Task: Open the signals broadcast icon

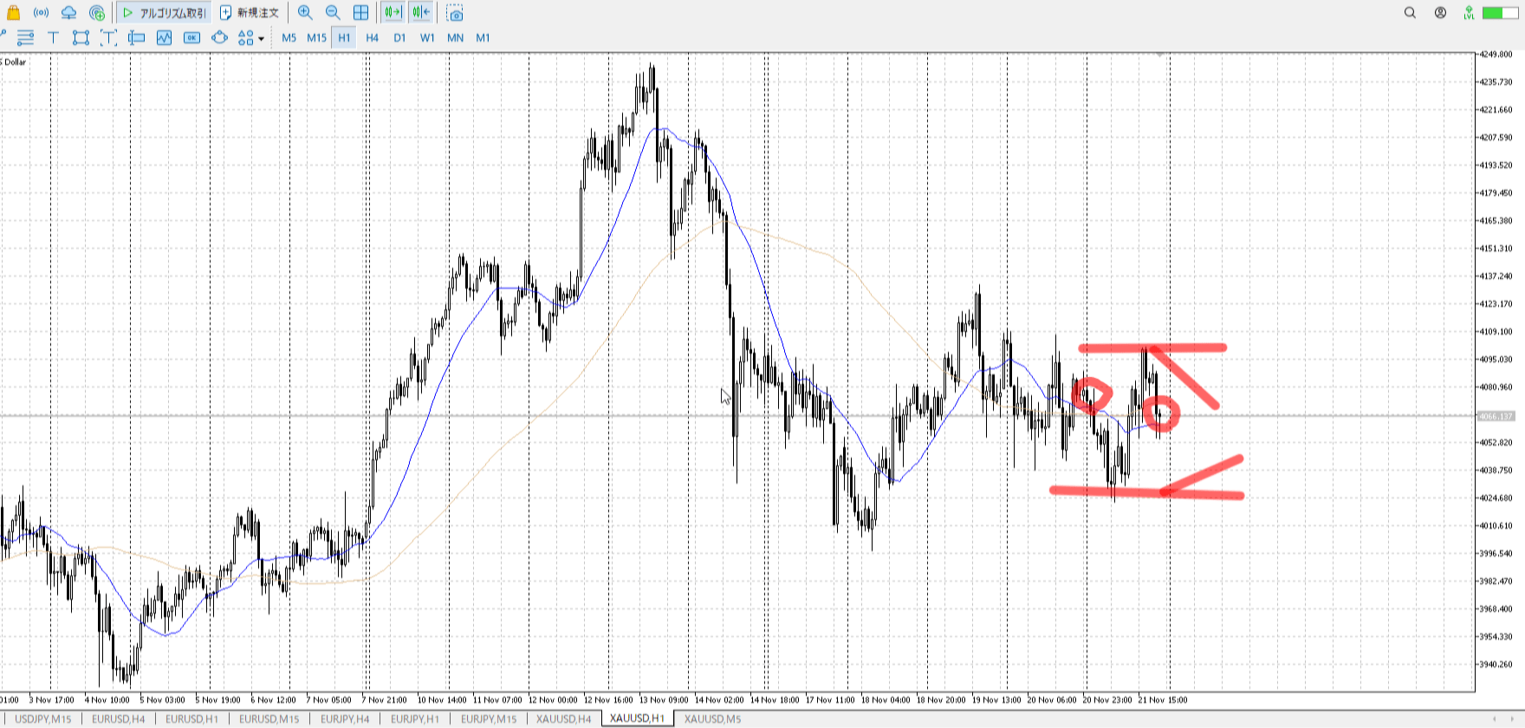Action: (41, 13)
